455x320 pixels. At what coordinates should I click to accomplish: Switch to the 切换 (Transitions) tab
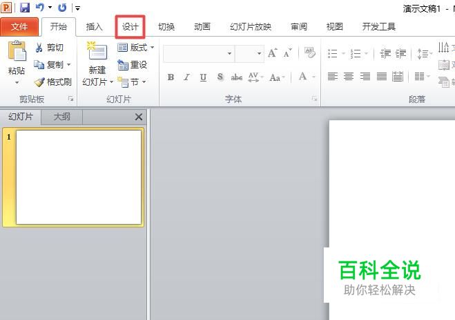[166, 27]
